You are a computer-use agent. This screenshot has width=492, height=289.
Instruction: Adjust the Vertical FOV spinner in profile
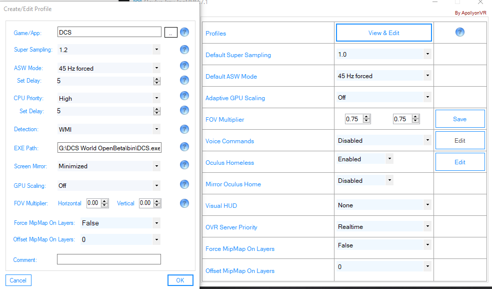click(x=157, y=203)
